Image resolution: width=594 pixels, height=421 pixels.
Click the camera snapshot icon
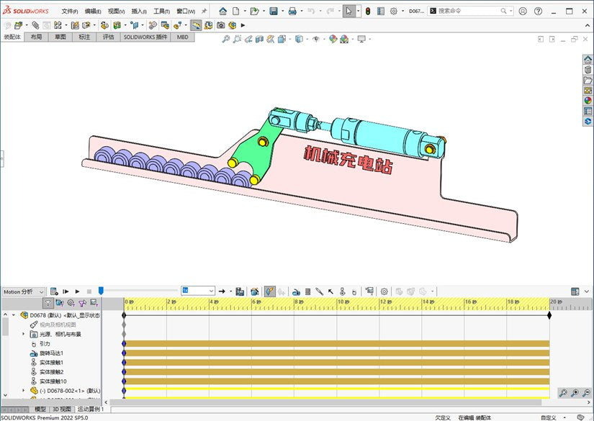(221, 25)
